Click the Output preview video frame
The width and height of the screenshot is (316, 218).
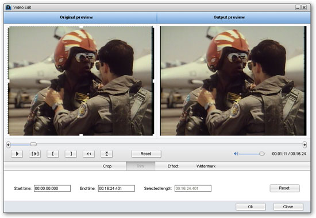tap(233, 81)
